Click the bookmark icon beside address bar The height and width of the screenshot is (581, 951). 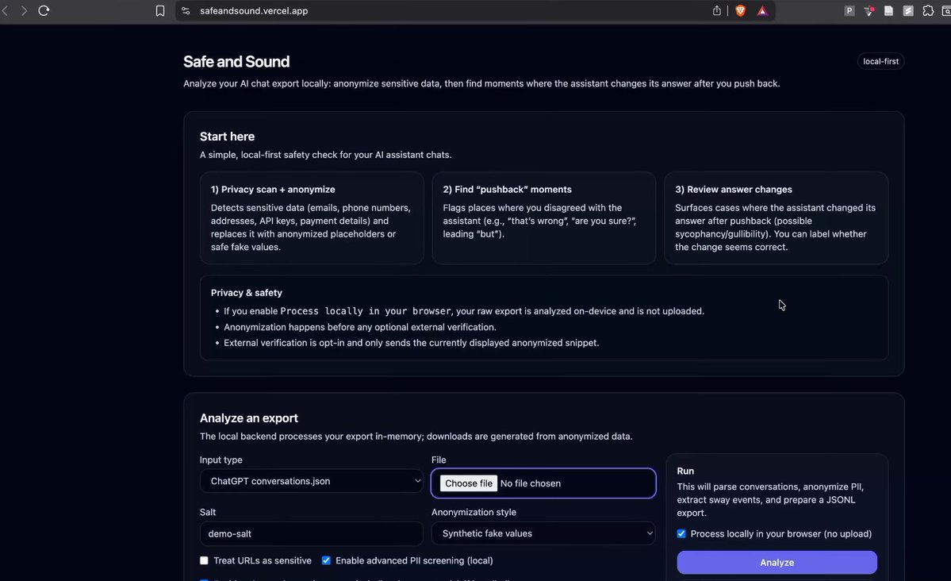click(x=160, y=11)
